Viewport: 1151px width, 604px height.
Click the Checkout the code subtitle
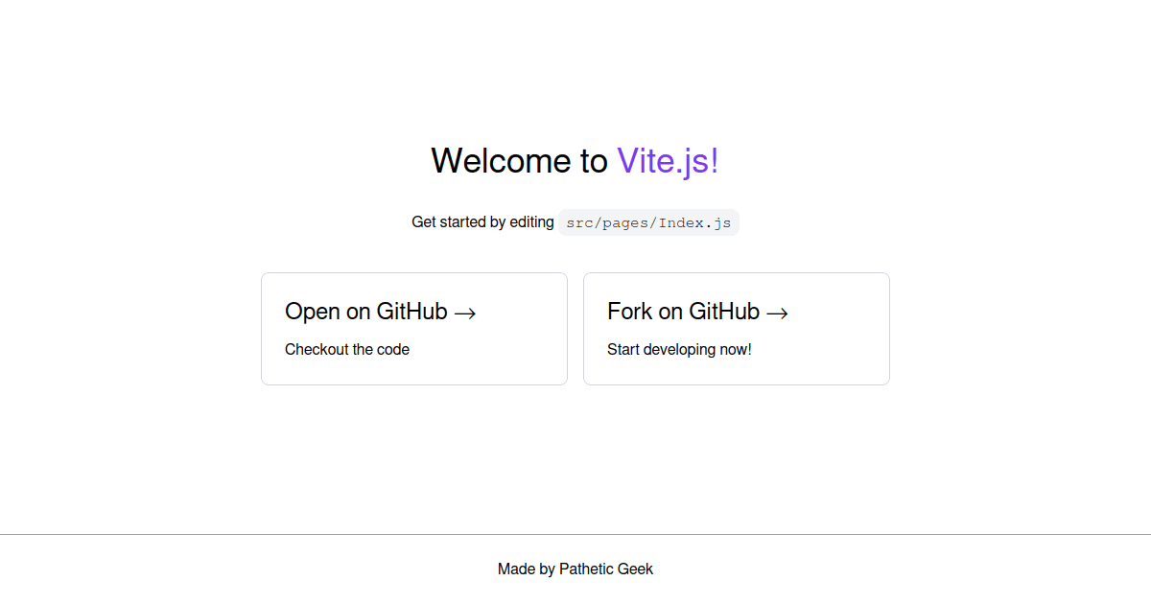coord(347,349)
